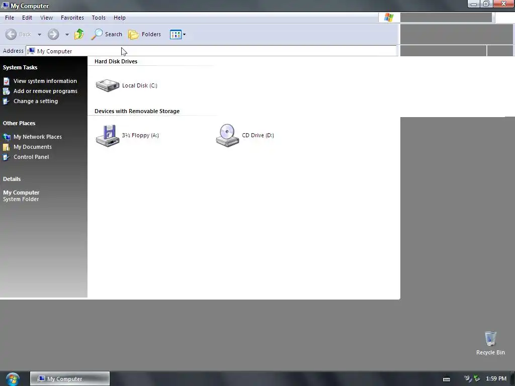Viewport: 515px width, 386px height.
Task: Open the Edit menu
Action: 27,18
